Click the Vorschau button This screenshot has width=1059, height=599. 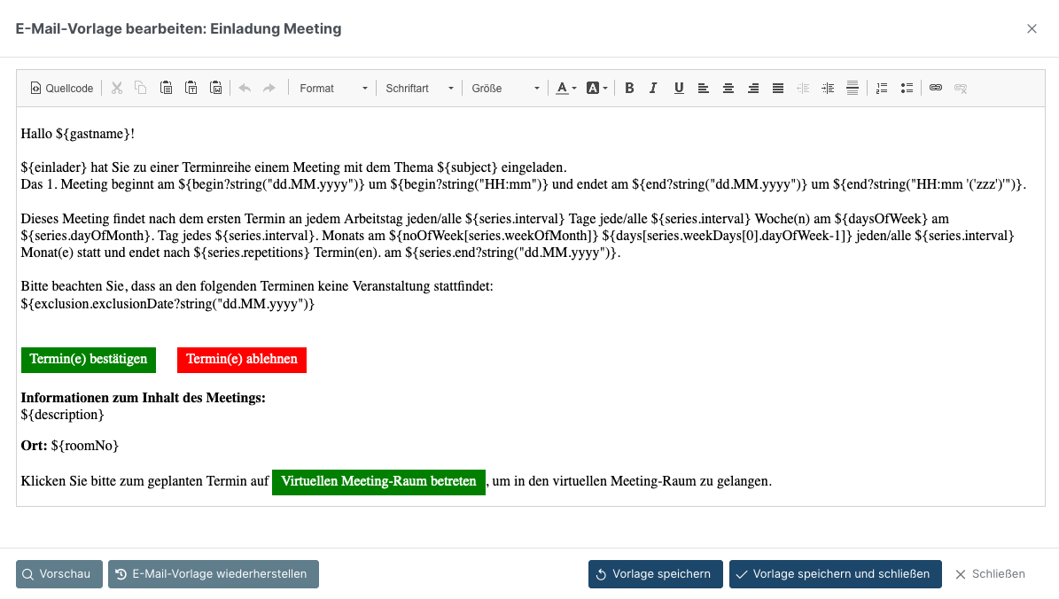[x=59, y=574]
